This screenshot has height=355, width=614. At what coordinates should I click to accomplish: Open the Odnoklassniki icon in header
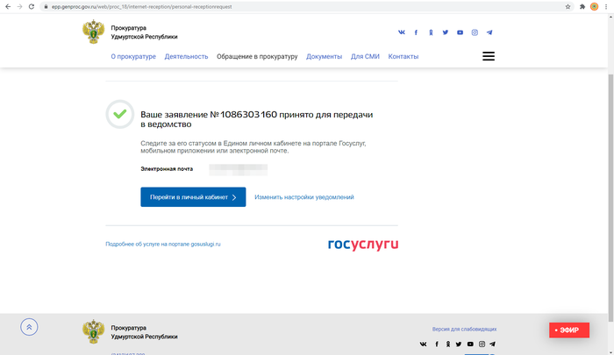click(x=431, y=32)
